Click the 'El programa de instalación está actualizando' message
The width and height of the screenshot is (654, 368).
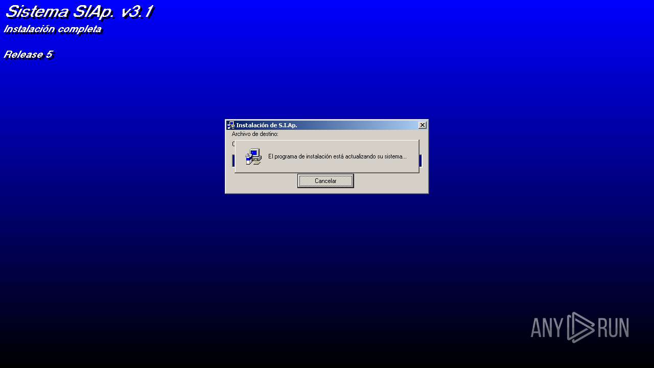[337, 156]
